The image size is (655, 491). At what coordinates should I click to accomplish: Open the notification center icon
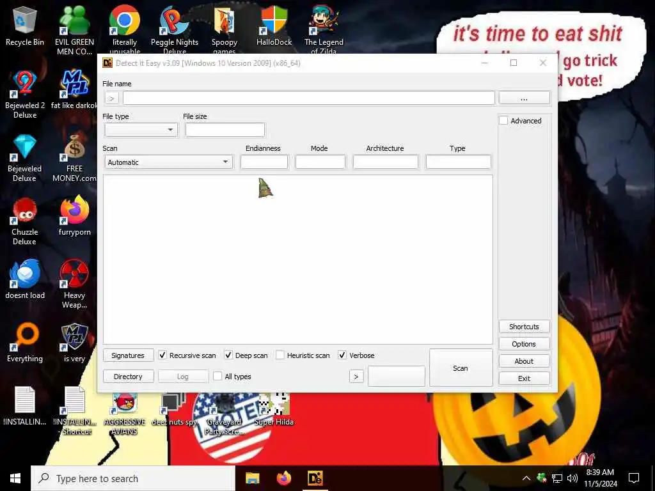[x=634, y=478]
